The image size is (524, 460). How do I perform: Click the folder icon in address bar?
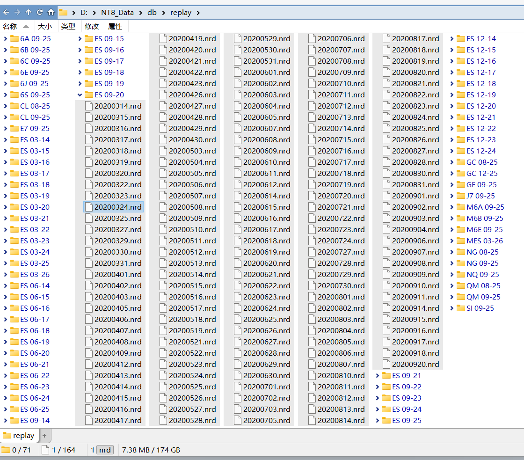click(x=63, y=12)
